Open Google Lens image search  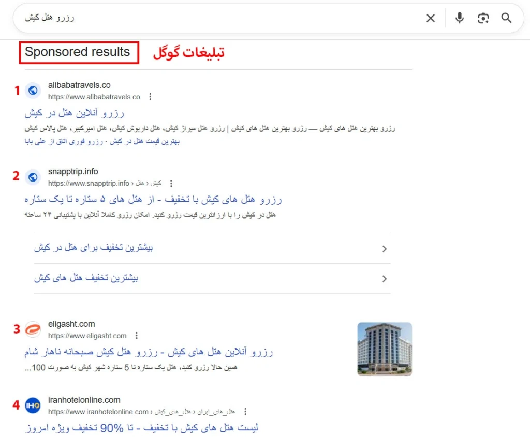[x=483, y=18]
